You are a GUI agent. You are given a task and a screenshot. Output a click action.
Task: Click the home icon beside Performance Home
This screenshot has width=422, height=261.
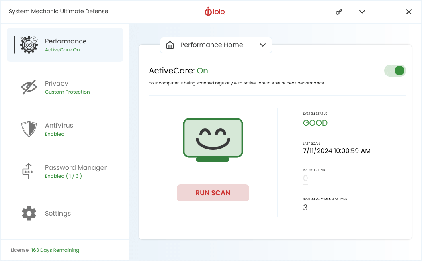(170, 45)
